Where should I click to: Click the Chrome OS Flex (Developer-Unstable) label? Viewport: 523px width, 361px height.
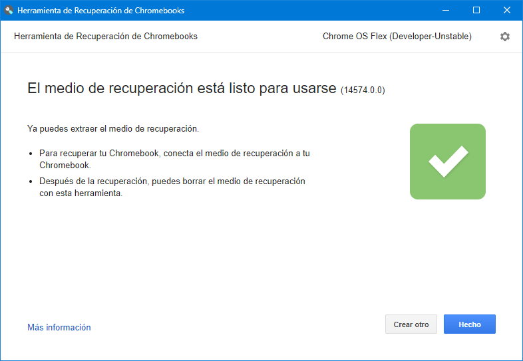click(x=397, y=37)
